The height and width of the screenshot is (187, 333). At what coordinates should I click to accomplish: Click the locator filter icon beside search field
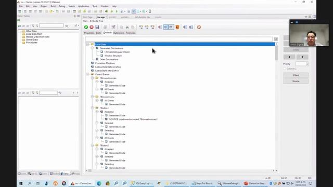(x=276, y=39)
